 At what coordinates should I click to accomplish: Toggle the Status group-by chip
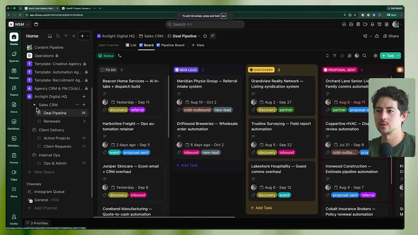106,56
